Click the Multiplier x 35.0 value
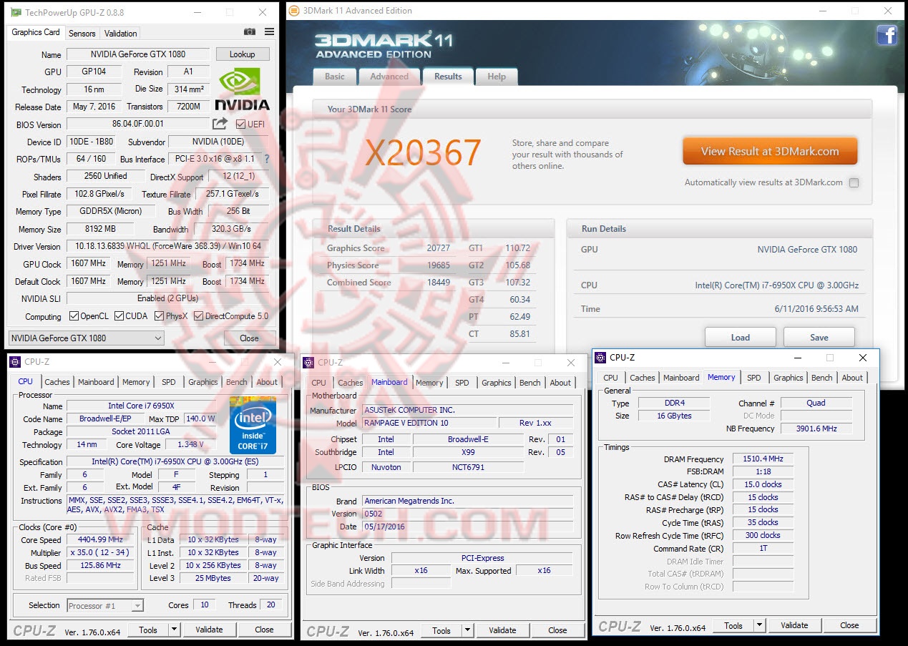The image size is (908, 646). tap(102, 553)
